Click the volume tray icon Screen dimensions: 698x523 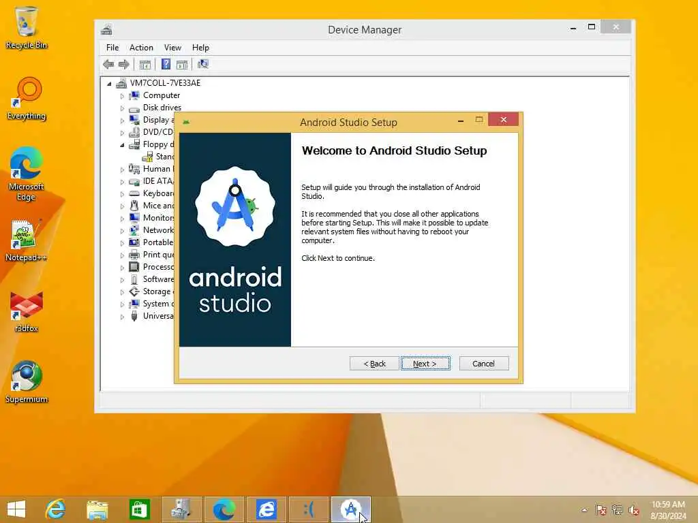pos(634,510)
